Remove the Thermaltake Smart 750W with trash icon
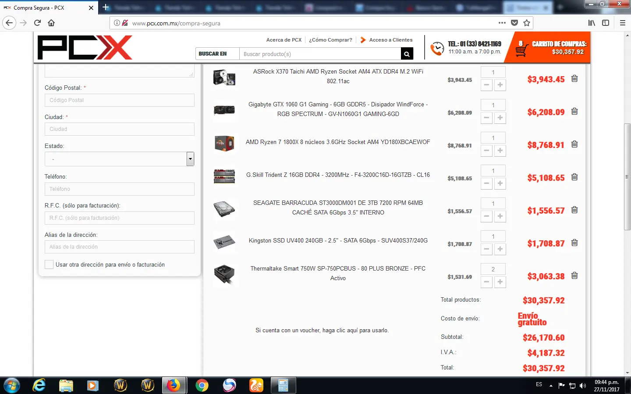The image size is (631, 394). (574, 276)
